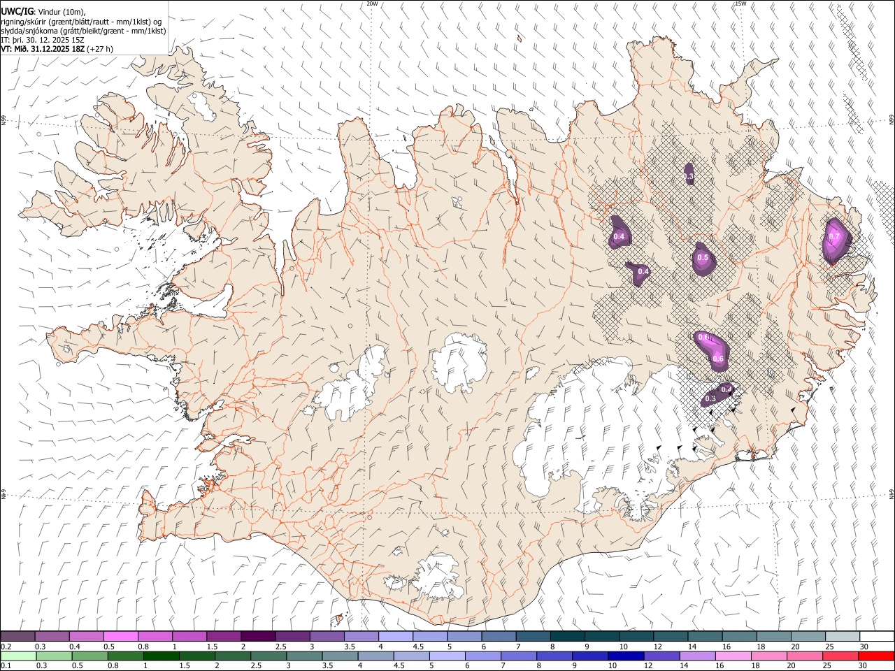Click the light pink rain swatch at 16
The image size is (895, 671).
733,656
